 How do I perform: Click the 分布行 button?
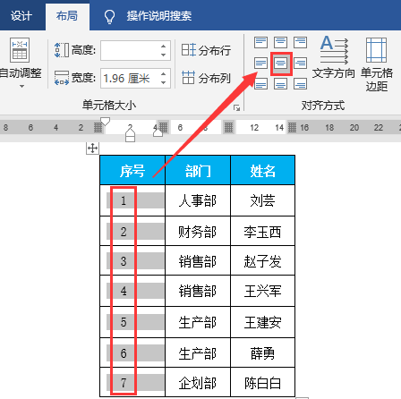coord(206,50)
